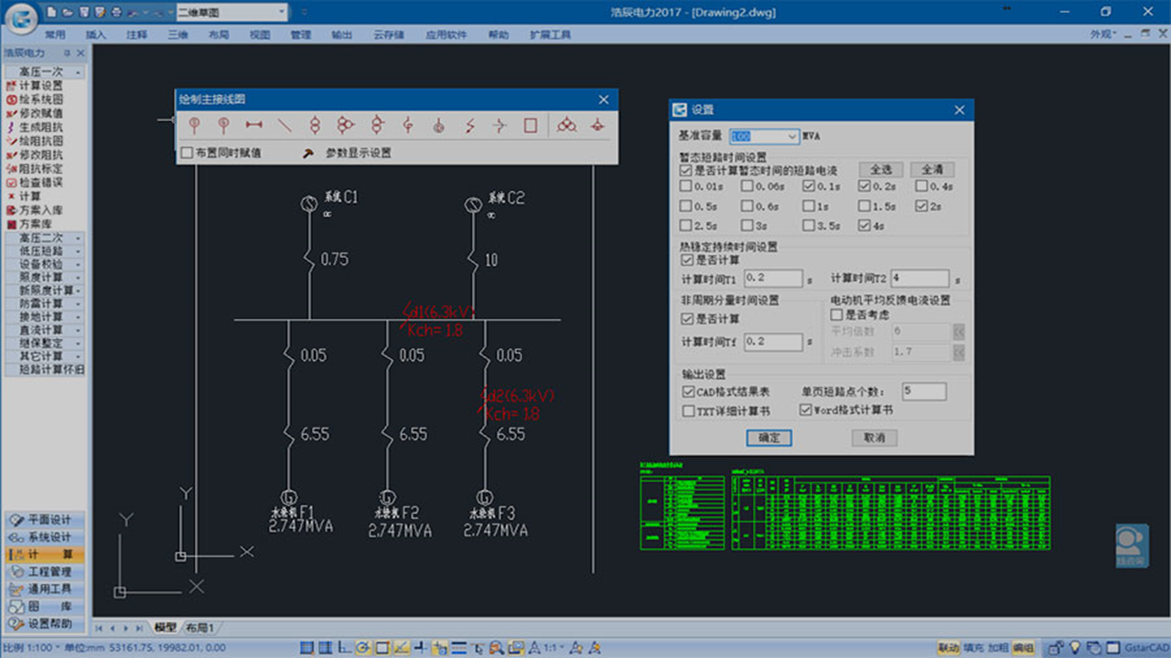Click 检查错误 in the sidebar

click(x=41, y=182)
